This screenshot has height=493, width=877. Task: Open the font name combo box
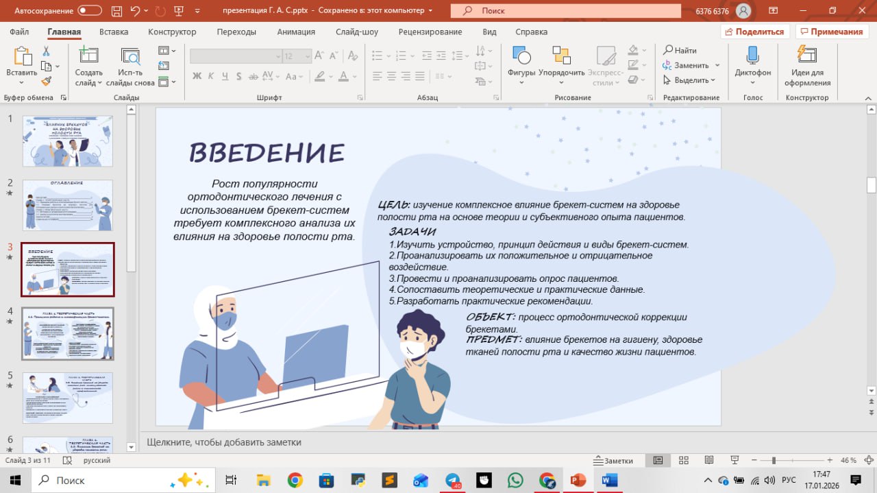click(x=236, y=56)
